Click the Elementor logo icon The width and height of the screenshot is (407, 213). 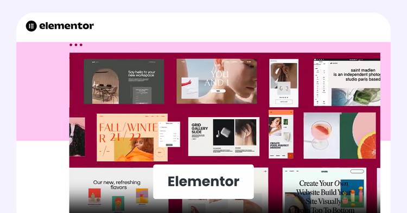point(31,26)
